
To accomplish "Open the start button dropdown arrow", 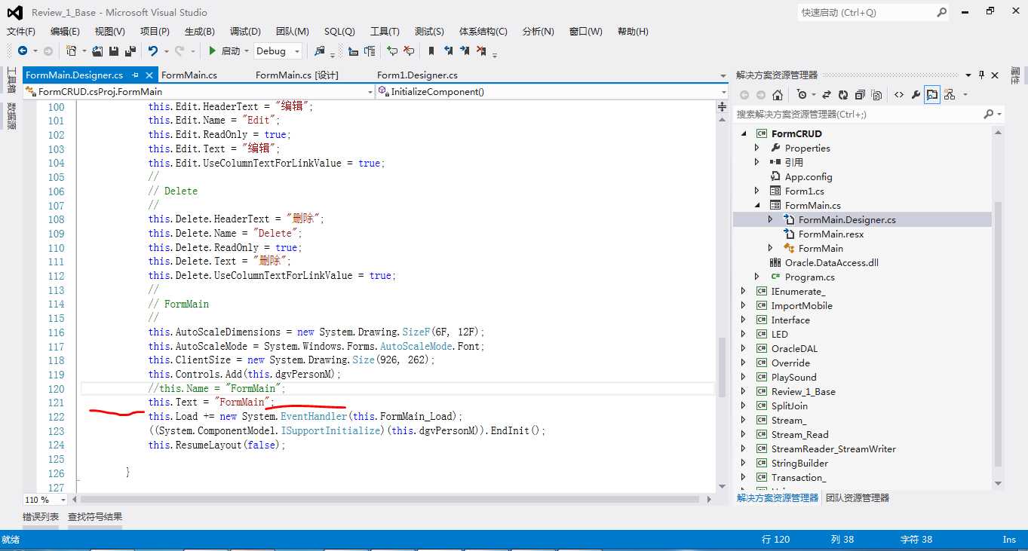I will (246, 51).
